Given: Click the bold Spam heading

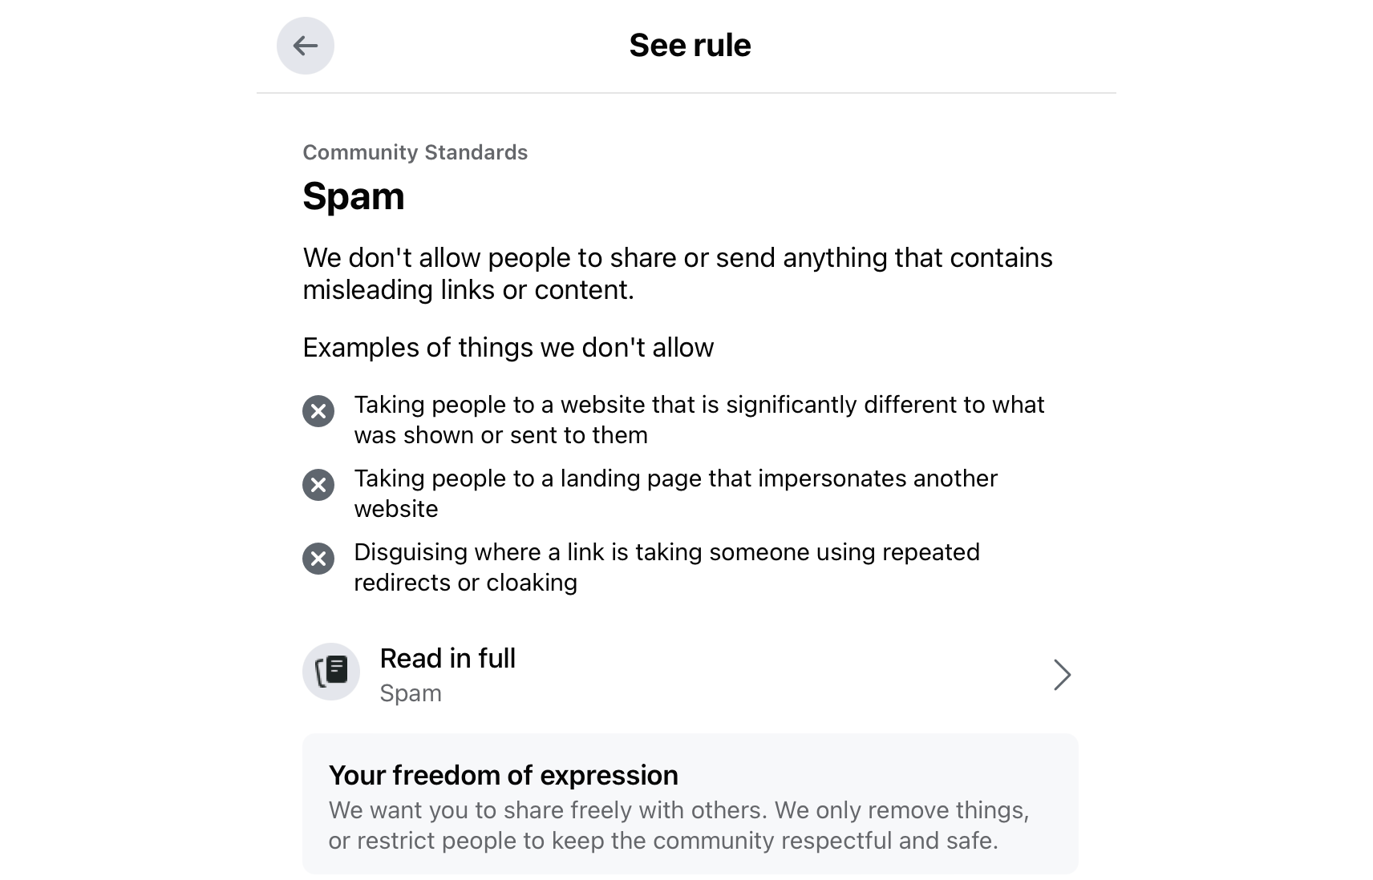Looking at the screenshot, I should (x=354, y=196).
